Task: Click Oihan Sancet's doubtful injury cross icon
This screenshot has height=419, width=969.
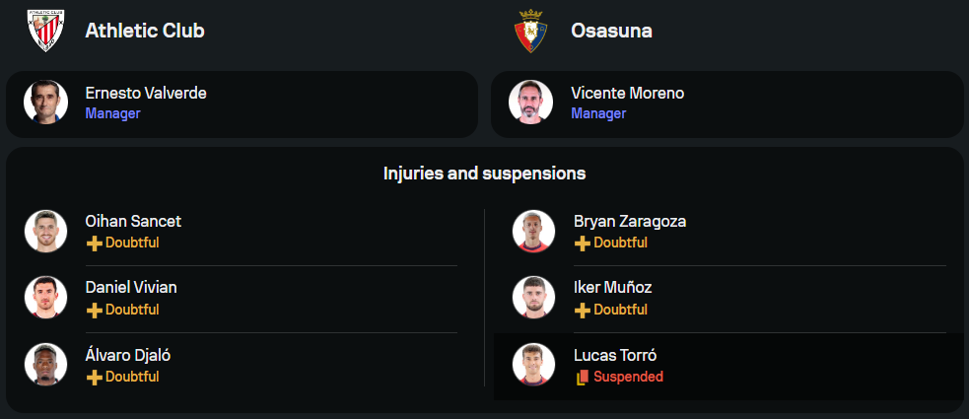Action: point(95,243)
